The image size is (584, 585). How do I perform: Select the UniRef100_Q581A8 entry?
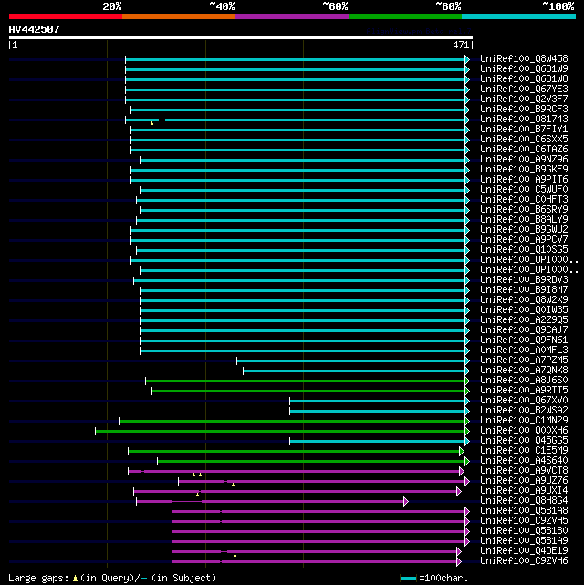(524, 511)
